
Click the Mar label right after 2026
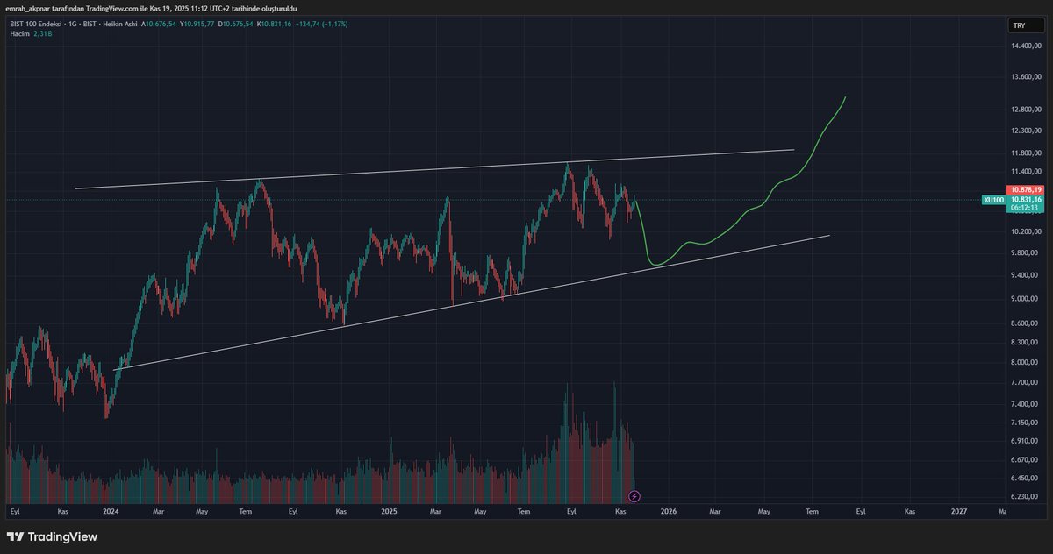[x=715, y=510]
